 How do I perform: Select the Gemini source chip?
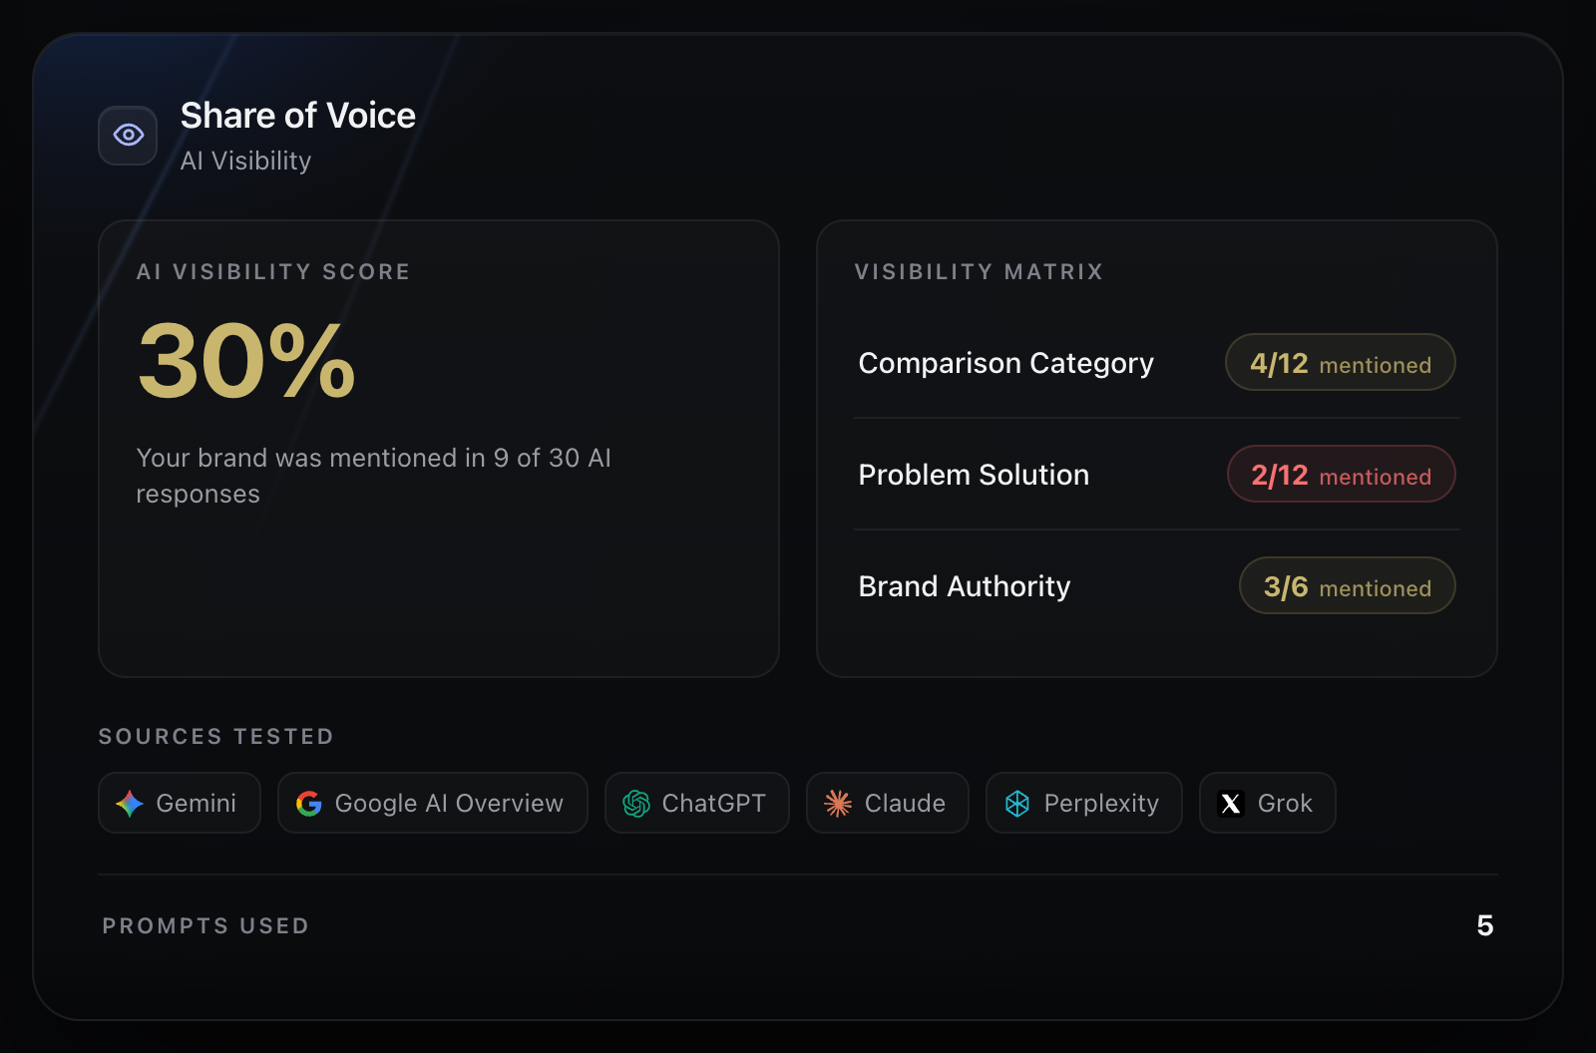point(180,803)
